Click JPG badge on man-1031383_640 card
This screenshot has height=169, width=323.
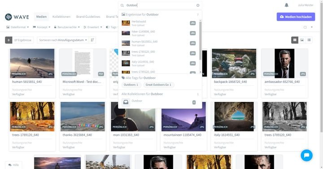(x=152, y=127)
